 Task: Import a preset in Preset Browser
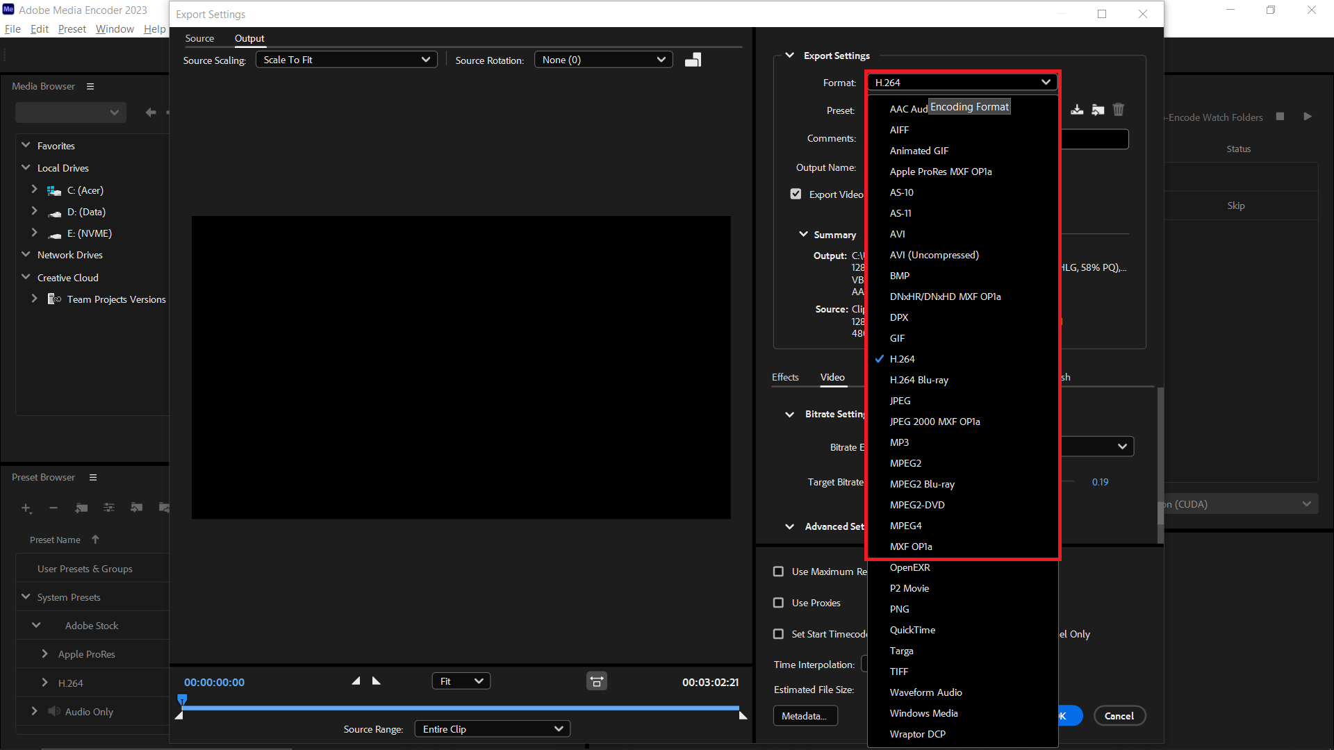136,508
